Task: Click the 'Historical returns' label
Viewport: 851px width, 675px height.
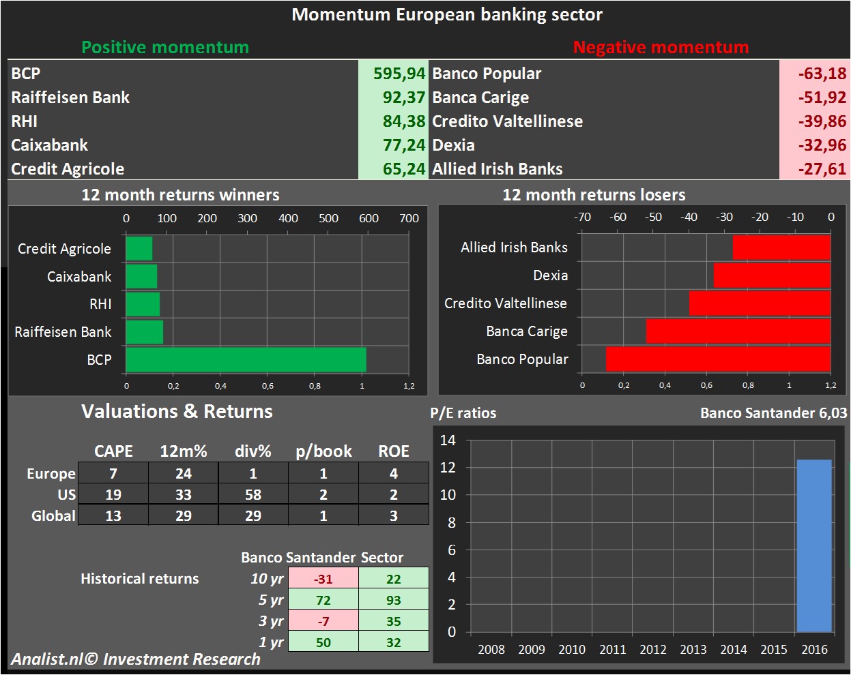Action: coord(140,579)
